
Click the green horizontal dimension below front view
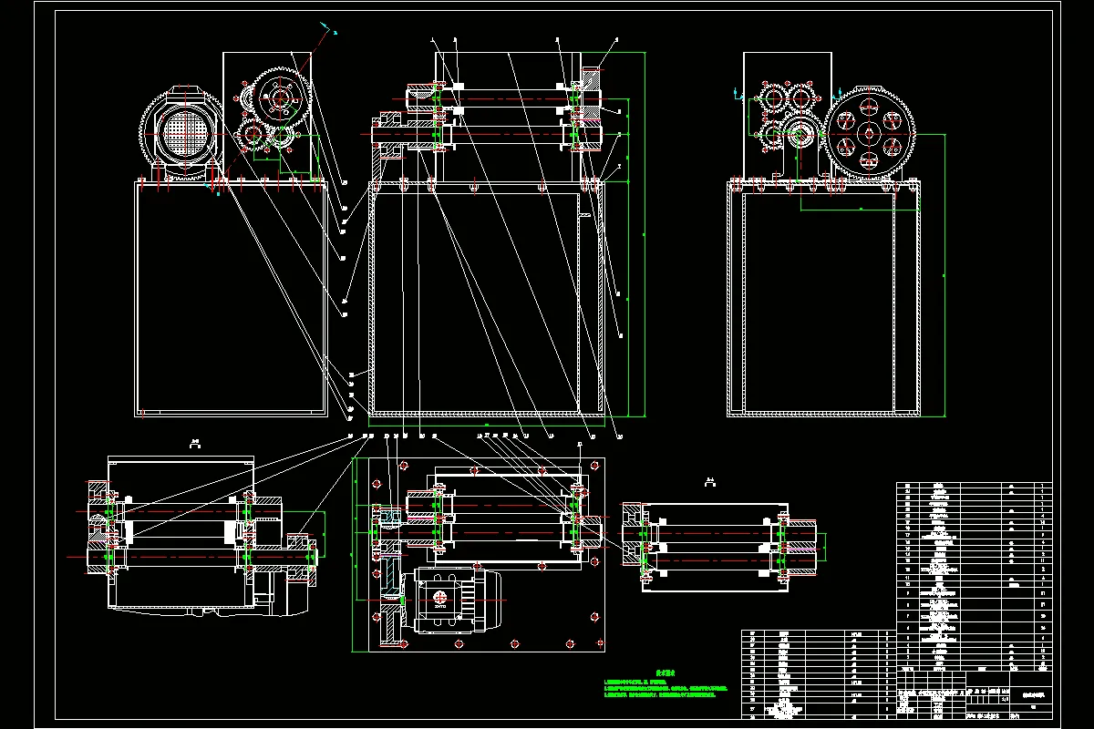tap(485, 425)
